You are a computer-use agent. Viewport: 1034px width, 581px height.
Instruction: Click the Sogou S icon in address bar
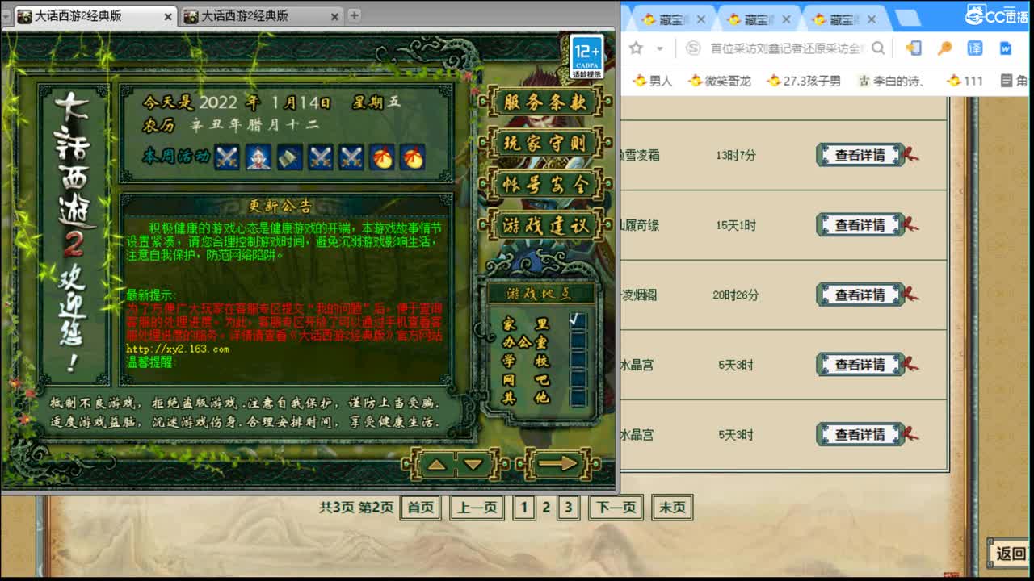[x=693, y=48]
